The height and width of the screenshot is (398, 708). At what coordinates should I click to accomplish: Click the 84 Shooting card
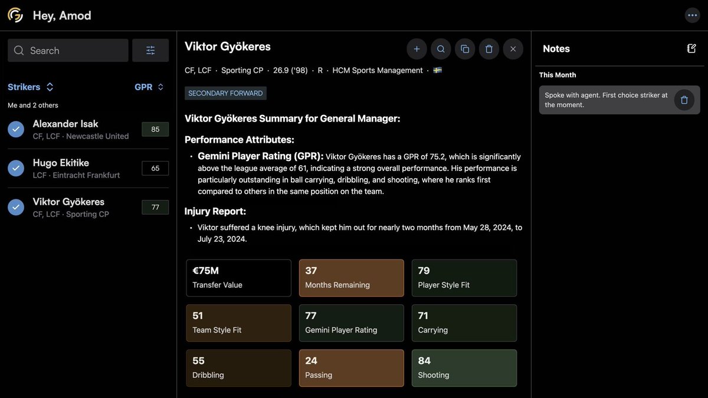click(464, 368)
